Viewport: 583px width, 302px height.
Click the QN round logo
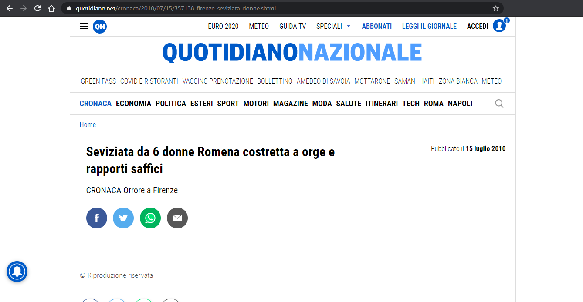click(x=100, y=27)
